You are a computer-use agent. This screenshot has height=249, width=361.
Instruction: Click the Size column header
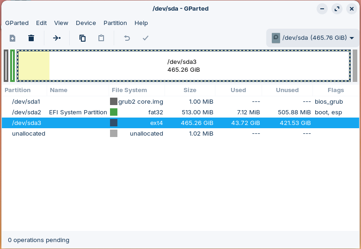point(190,90)
